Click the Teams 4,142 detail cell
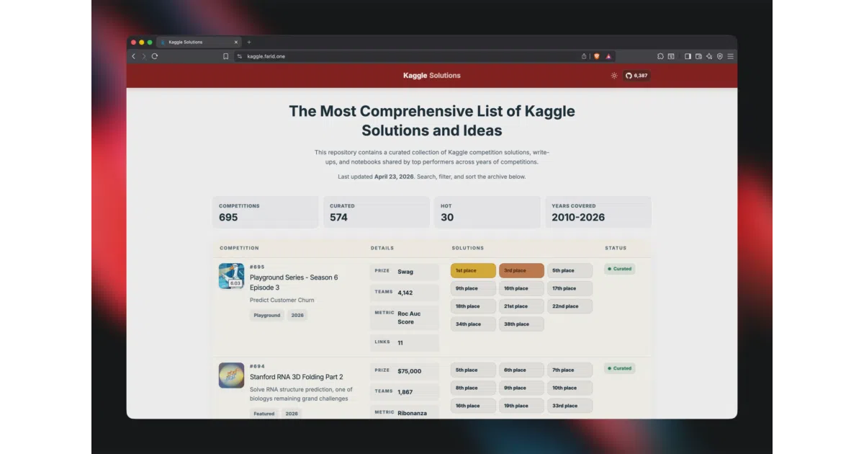 tap(405, 293)
